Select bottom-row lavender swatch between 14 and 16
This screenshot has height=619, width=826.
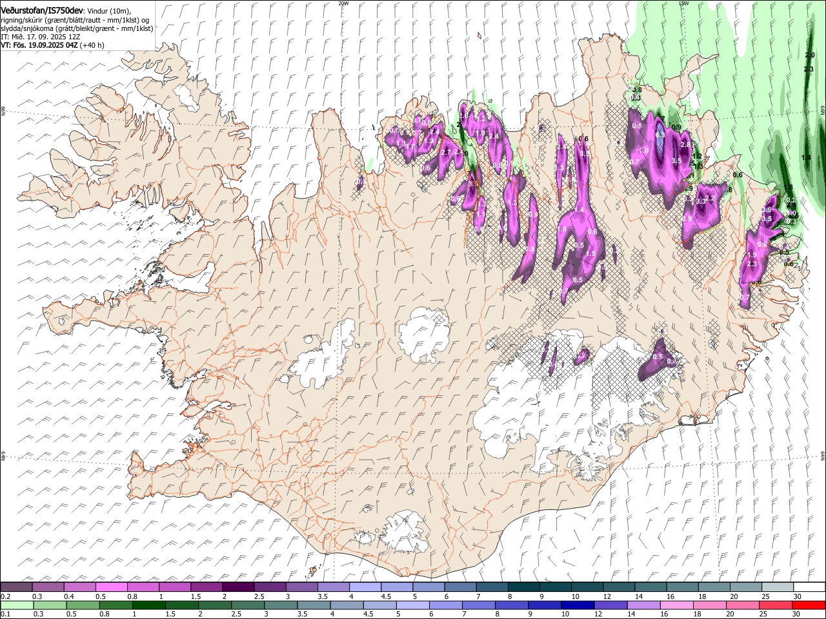(x=645, y=605)
